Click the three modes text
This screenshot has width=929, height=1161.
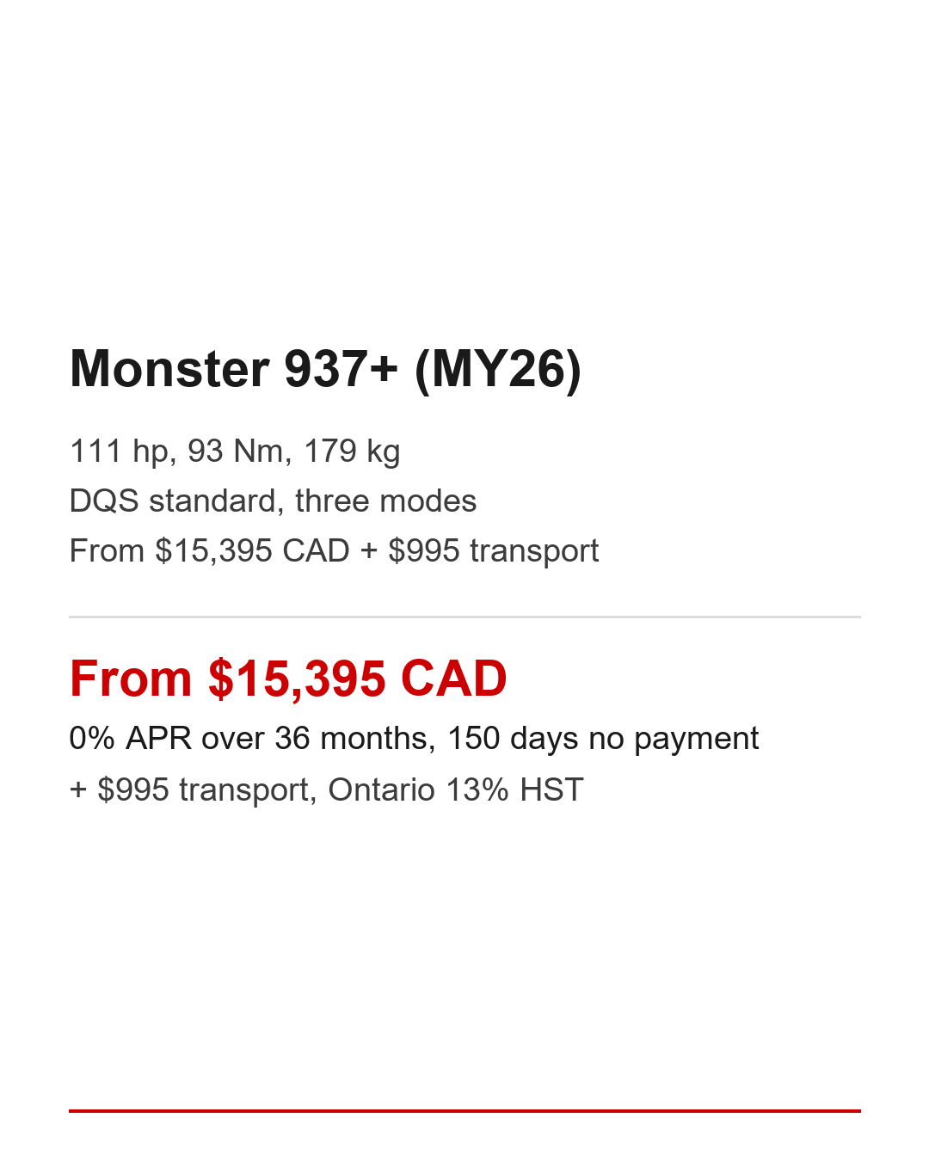click(x=385, y=501)
